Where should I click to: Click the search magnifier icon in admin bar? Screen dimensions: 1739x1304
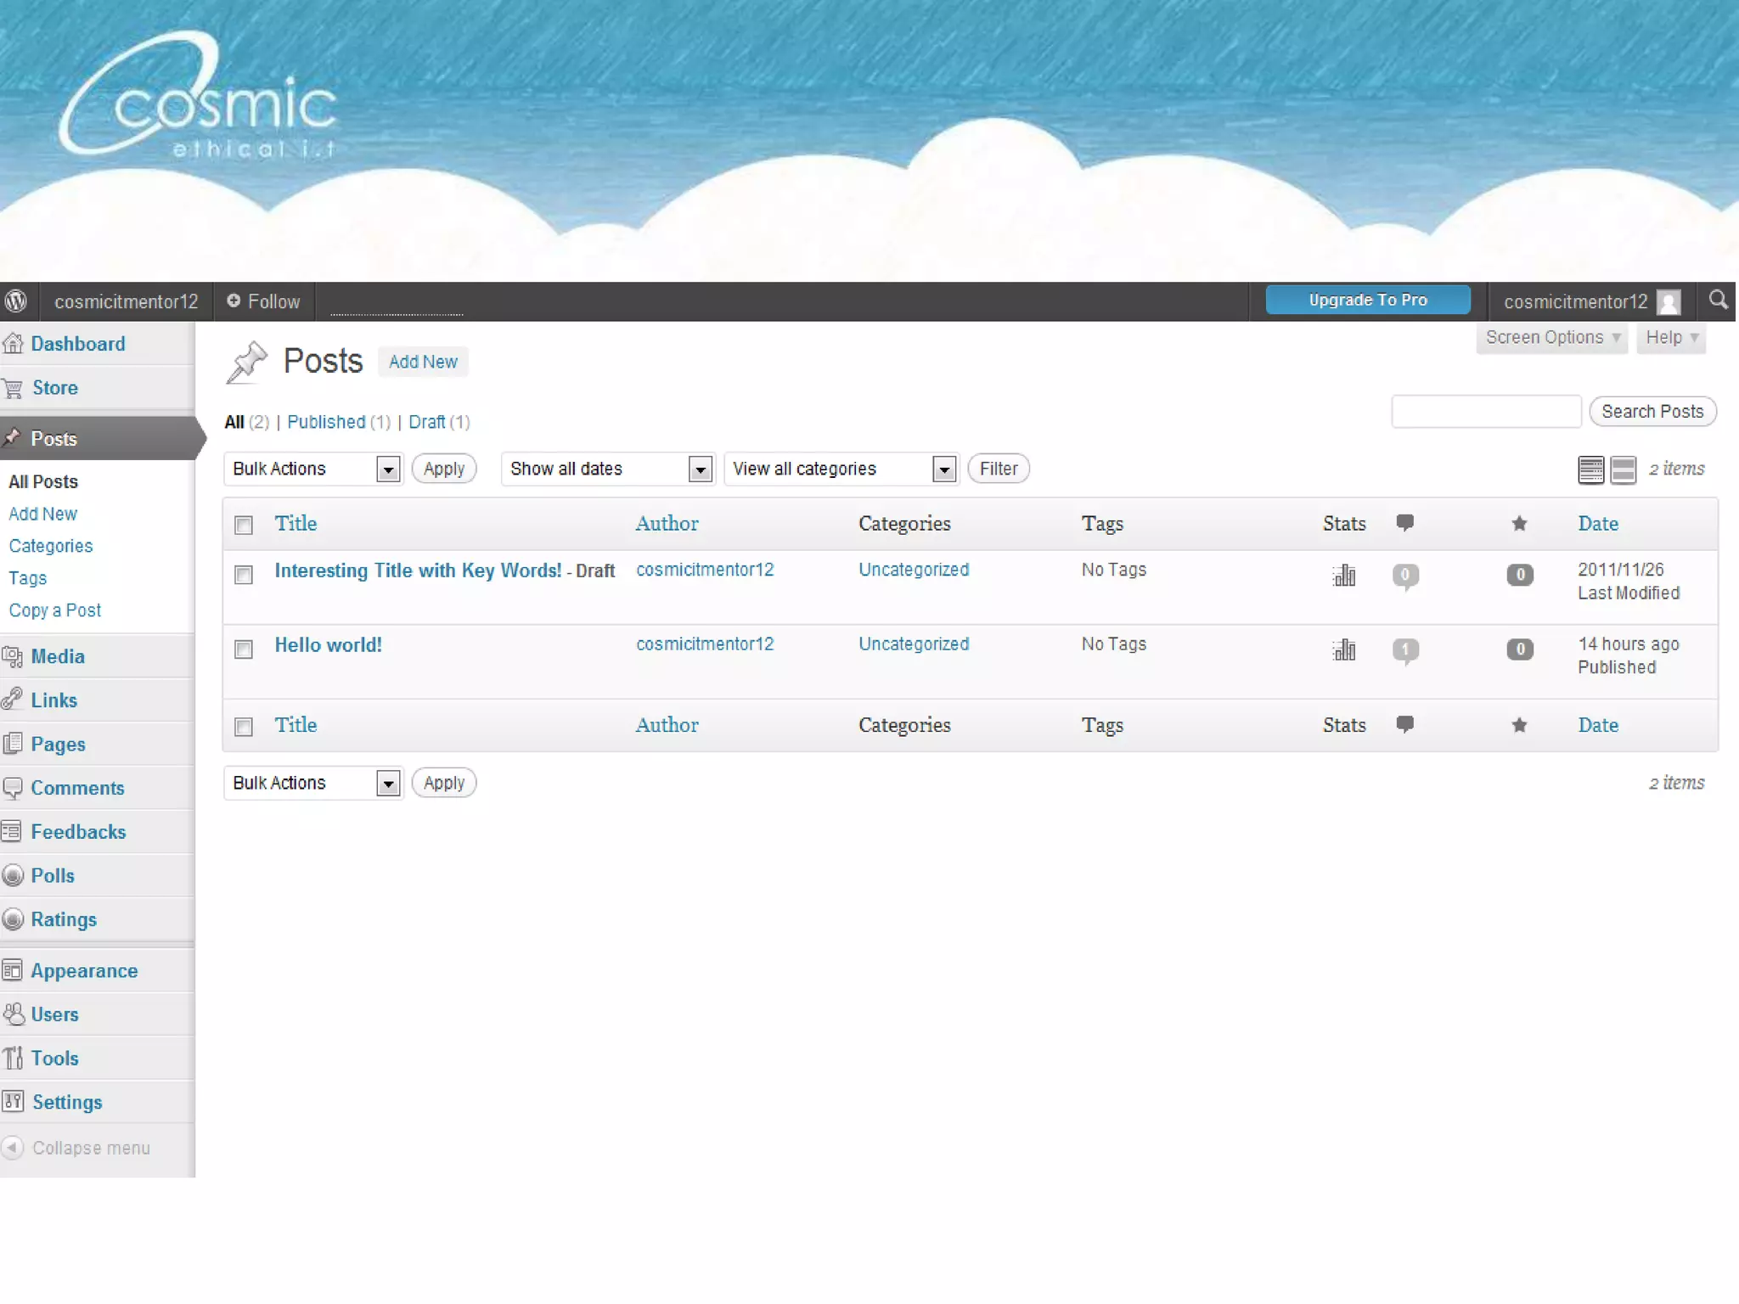(1718, 301)
